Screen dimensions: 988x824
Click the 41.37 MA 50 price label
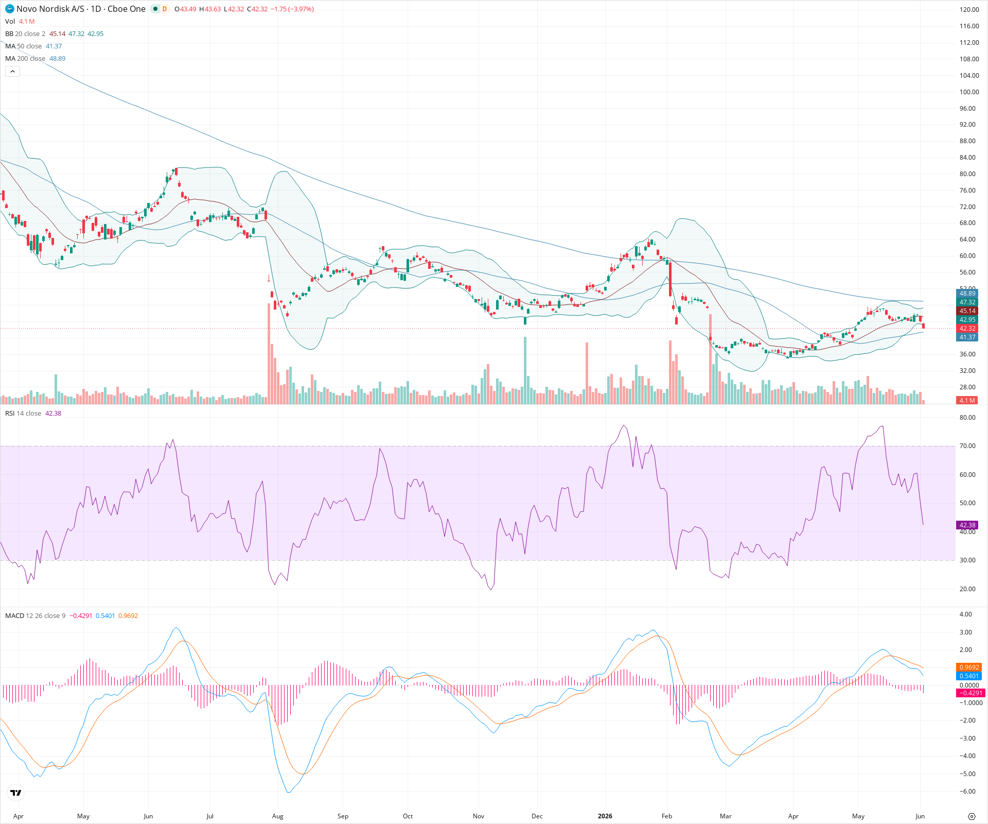click(x=967, y=337)
